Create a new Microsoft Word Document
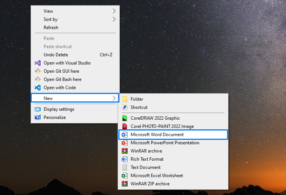The width and height of the screenshot is (286, 195). click(157, 135)
